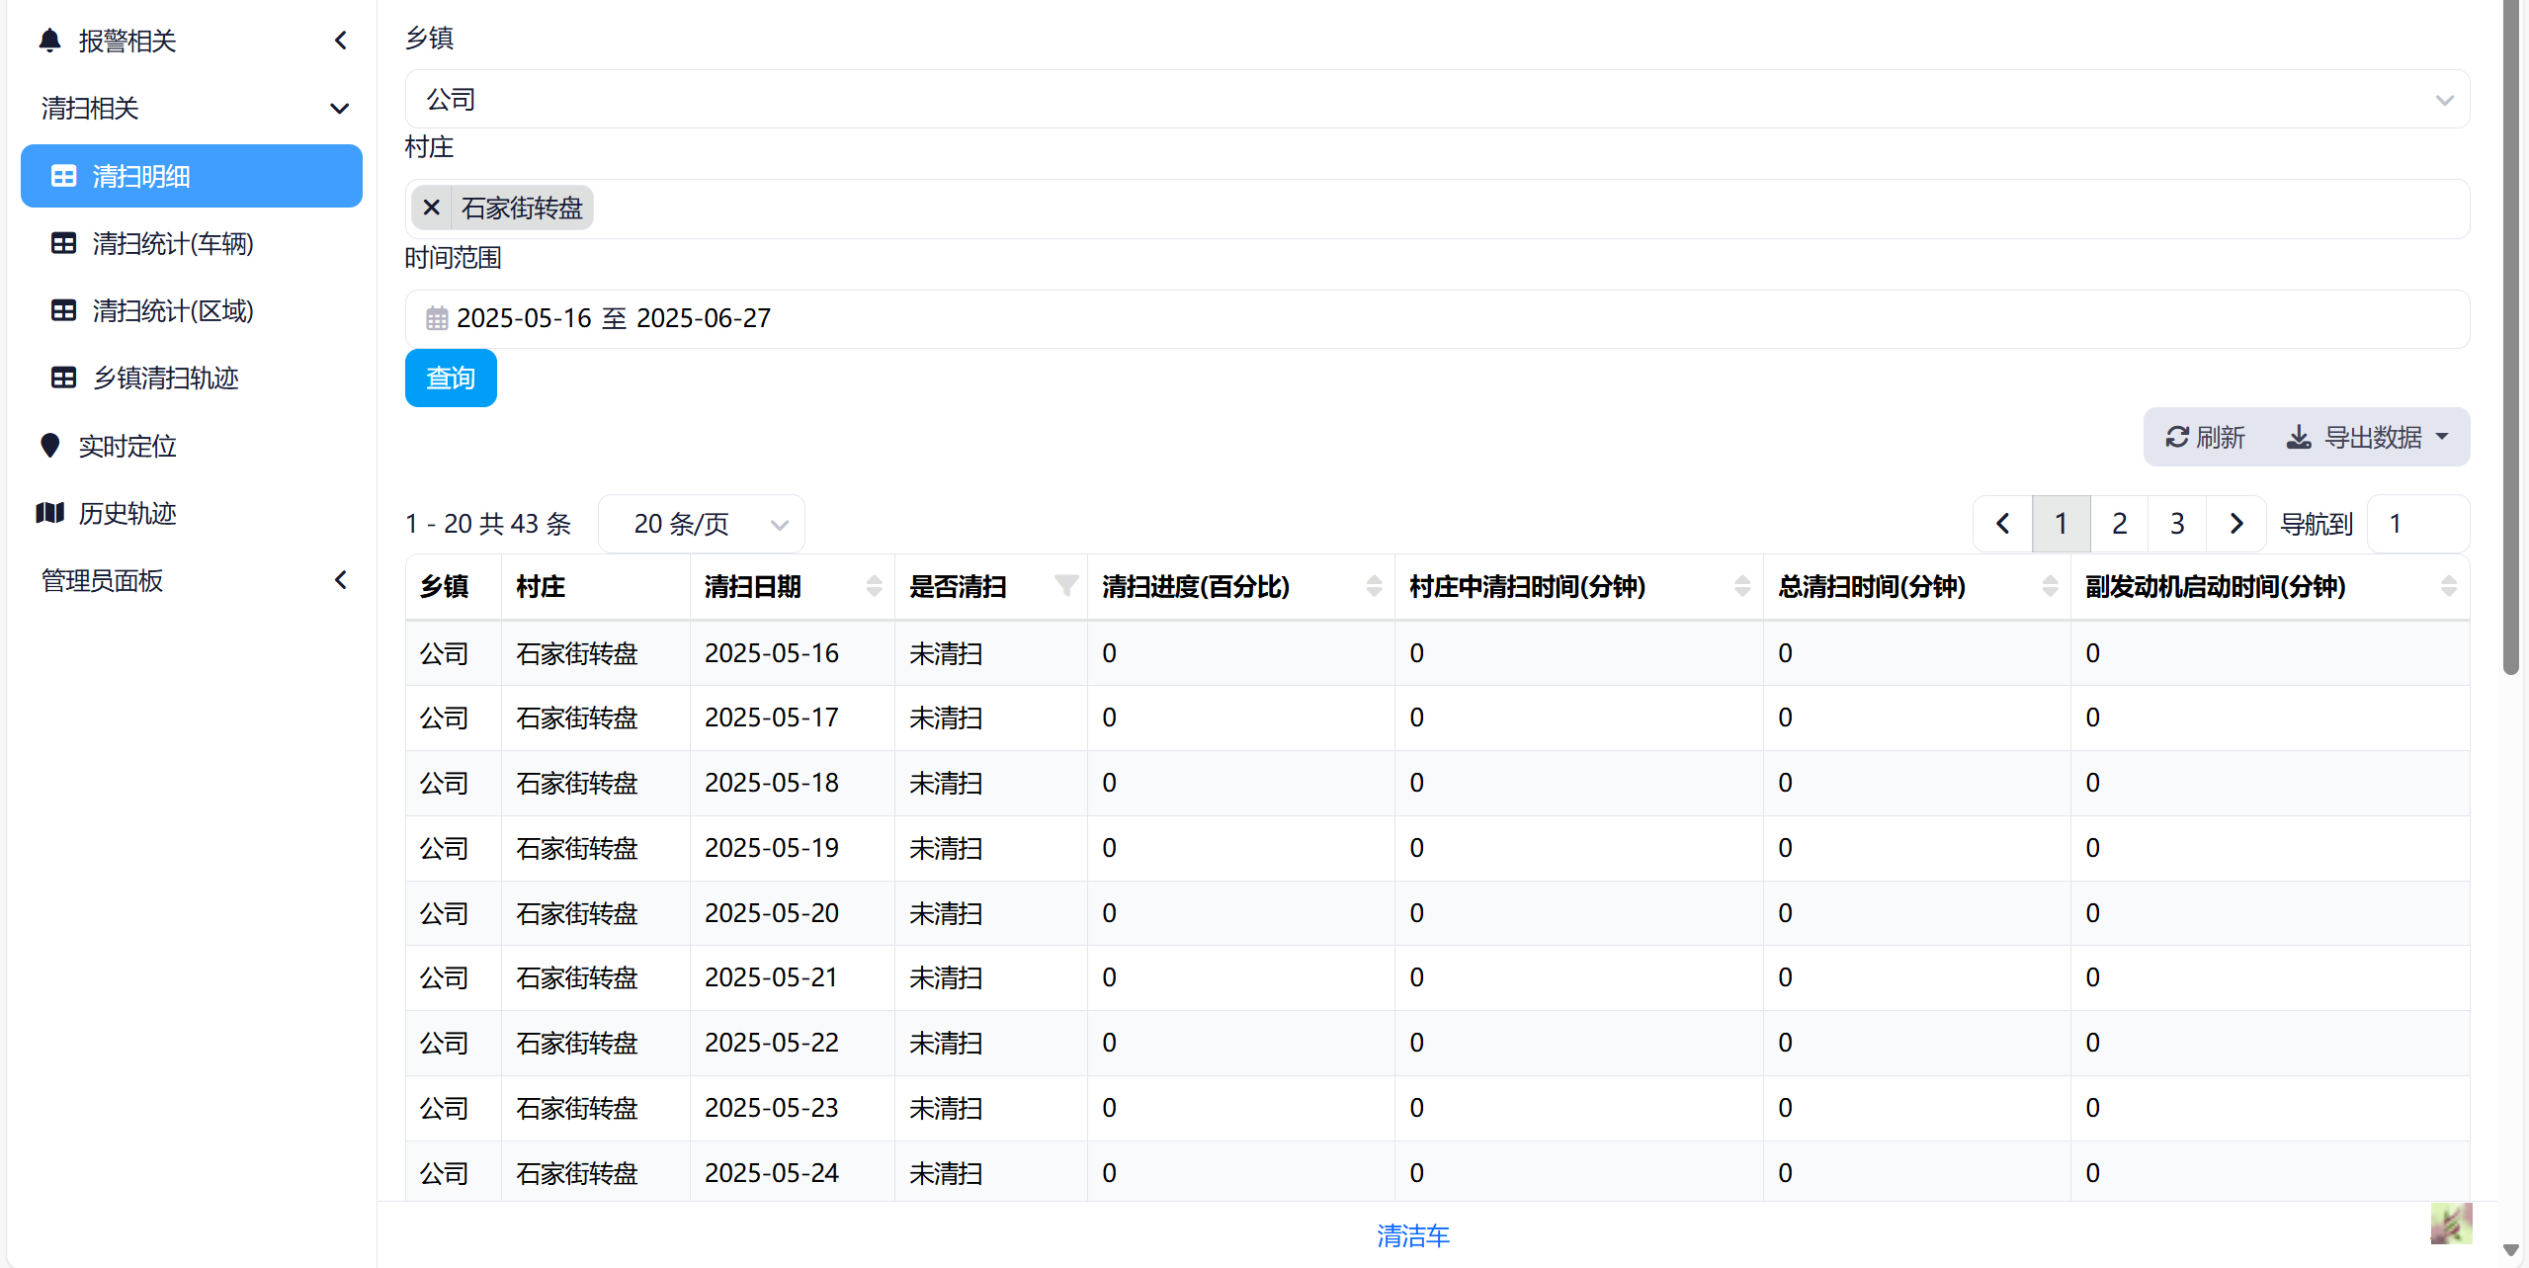Open the 20 条/页 page size dropdown
The height and width of the screenshot is (1268, 2529).
702,524
